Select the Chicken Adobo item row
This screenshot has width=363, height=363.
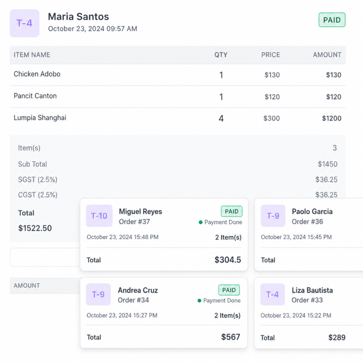click(177, 75)
